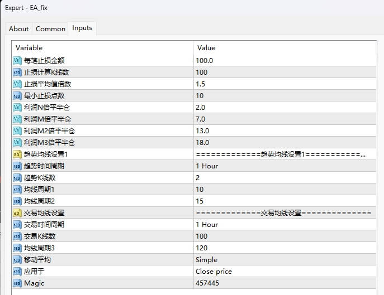Click the integer icon beside 应用于

(17, 272)
